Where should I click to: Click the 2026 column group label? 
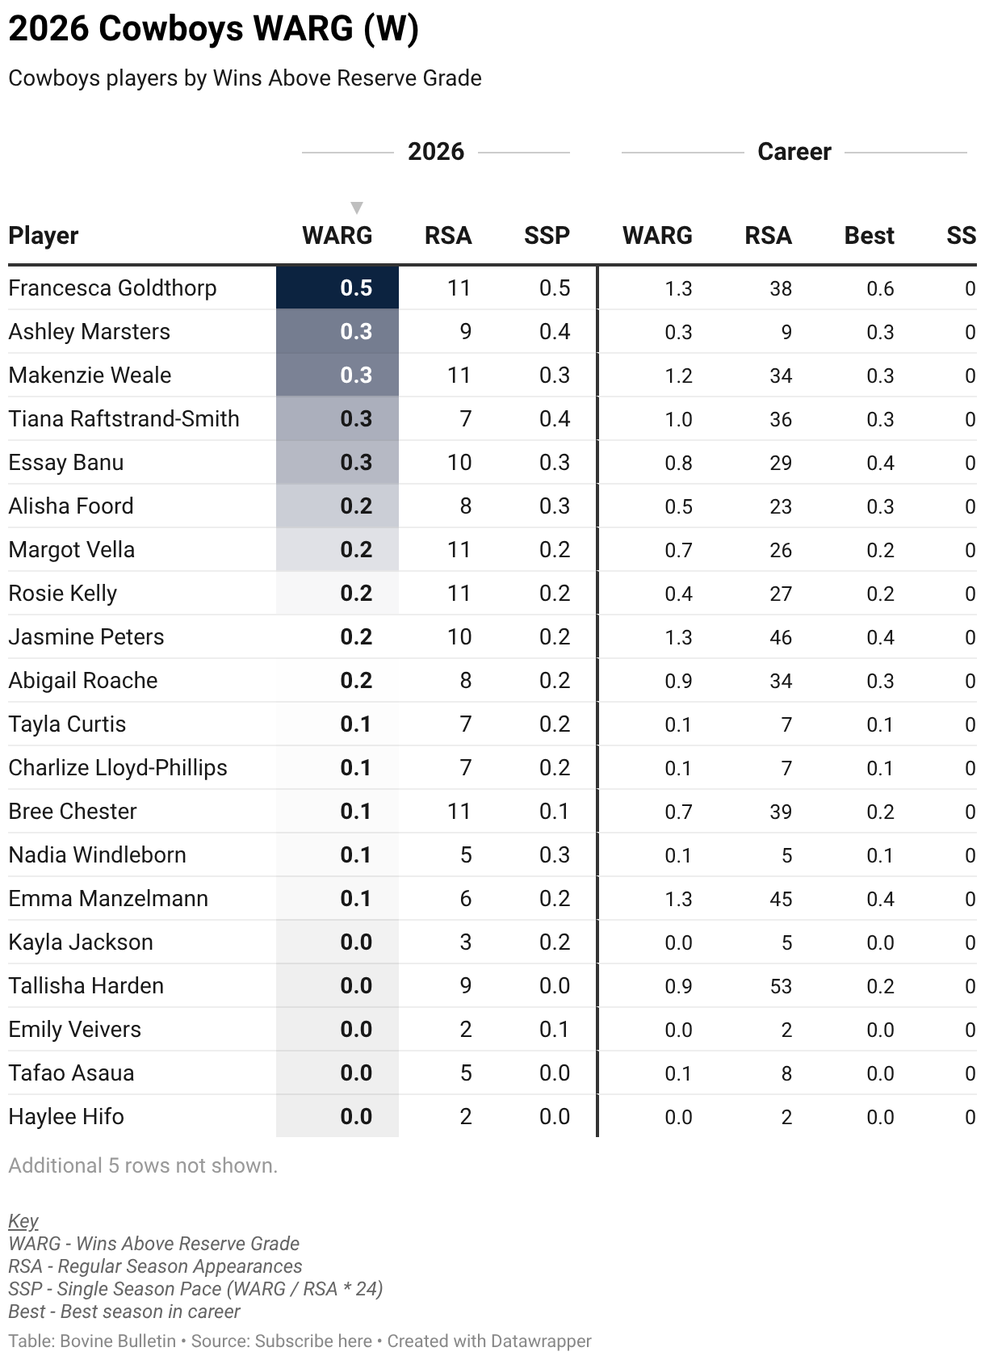436,152
